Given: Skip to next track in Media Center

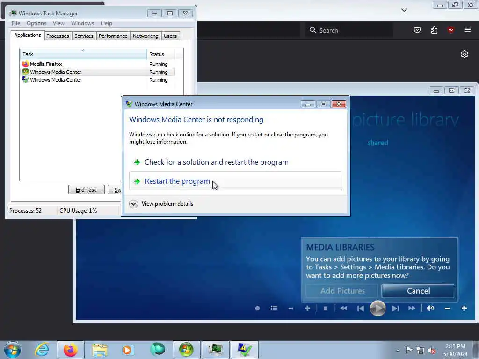Looking at the screenshot, I should (395, 309).
